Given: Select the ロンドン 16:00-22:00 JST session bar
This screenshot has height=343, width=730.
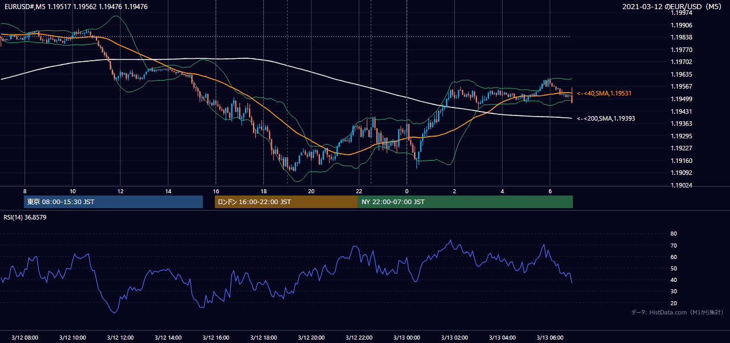Looking at the screenshot, I should tap(286, 202).
